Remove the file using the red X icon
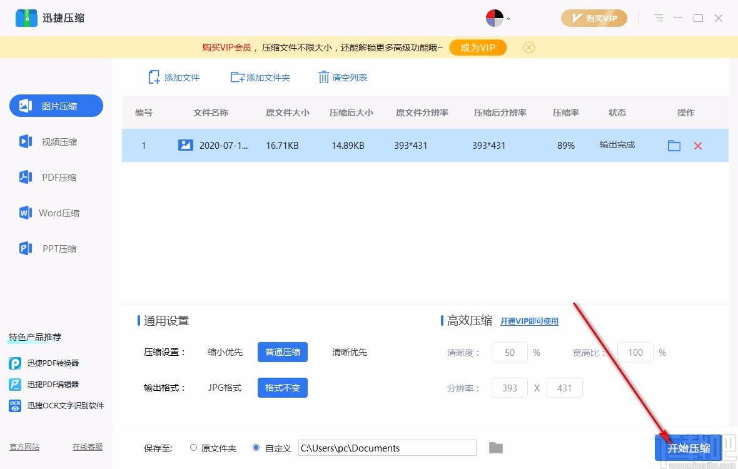 tap(698, 145)
